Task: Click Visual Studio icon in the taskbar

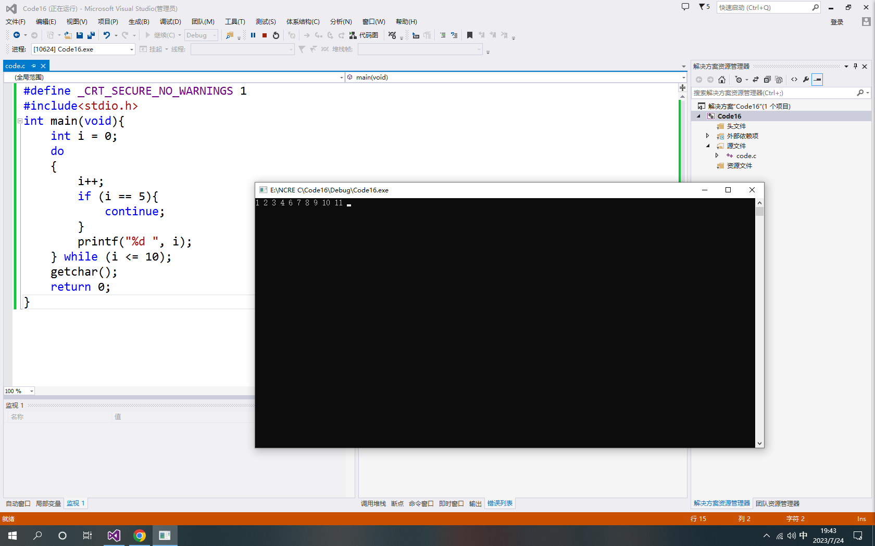Action: coord(114,536)
